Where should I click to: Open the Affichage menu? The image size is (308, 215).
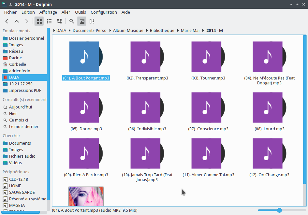[48, 12]
